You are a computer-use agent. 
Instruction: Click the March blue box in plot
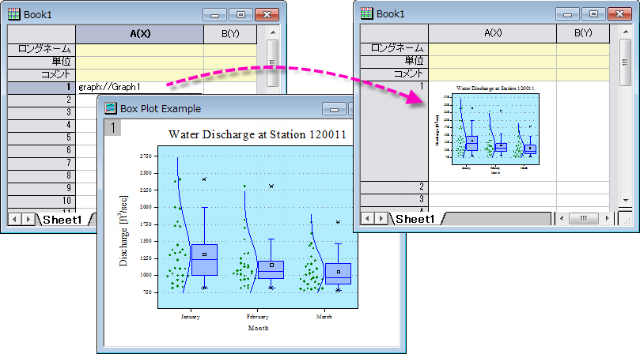tap(338, 273)
